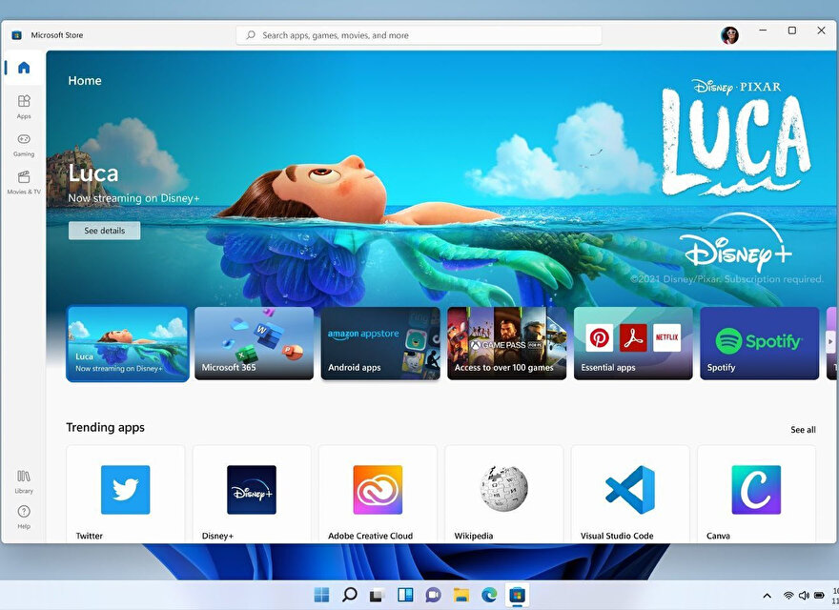Select the Microsoft 365 carousel card
The height and width of the screenshot is (610, 839).
254,343
